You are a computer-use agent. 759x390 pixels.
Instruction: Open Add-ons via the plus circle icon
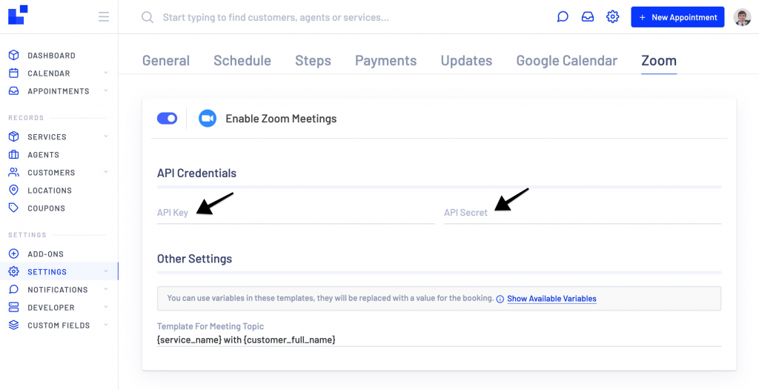[x=13, y=254]
